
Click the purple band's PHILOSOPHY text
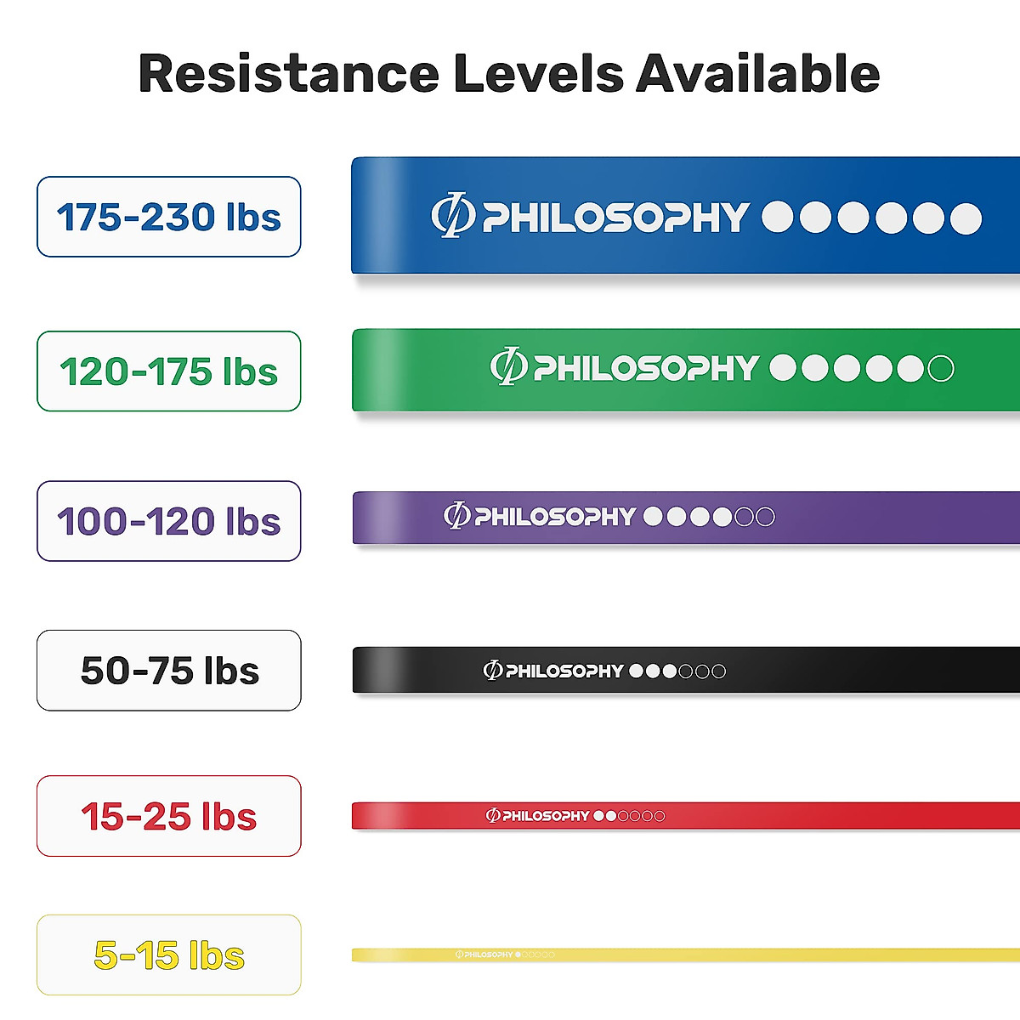pos(554,516)
